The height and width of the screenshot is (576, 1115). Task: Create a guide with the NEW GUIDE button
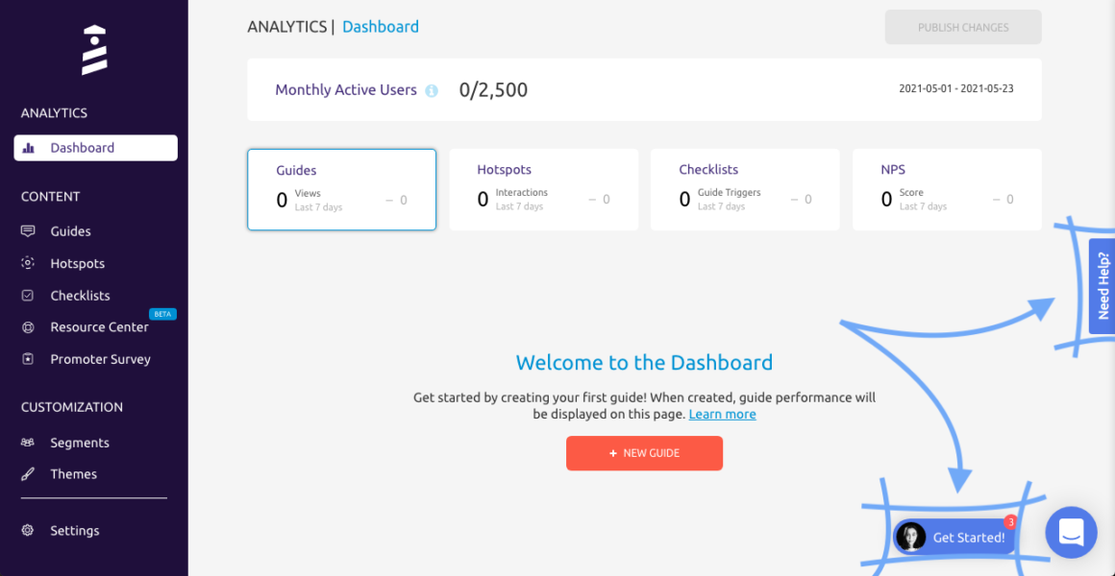tap(644, 453)
